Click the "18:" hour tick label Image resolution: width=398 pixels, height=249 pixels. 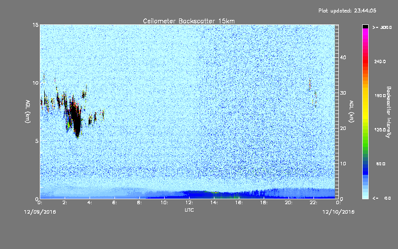[264, 203]
